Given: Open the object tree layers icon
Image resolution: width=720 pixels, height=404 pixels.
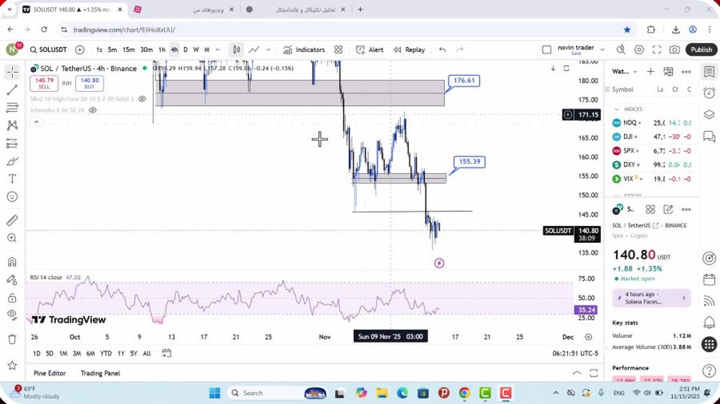Looking at the screenshot, I should (709, 114).
